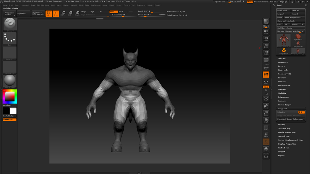Expand the Deformation section

(x=284, y=85)
